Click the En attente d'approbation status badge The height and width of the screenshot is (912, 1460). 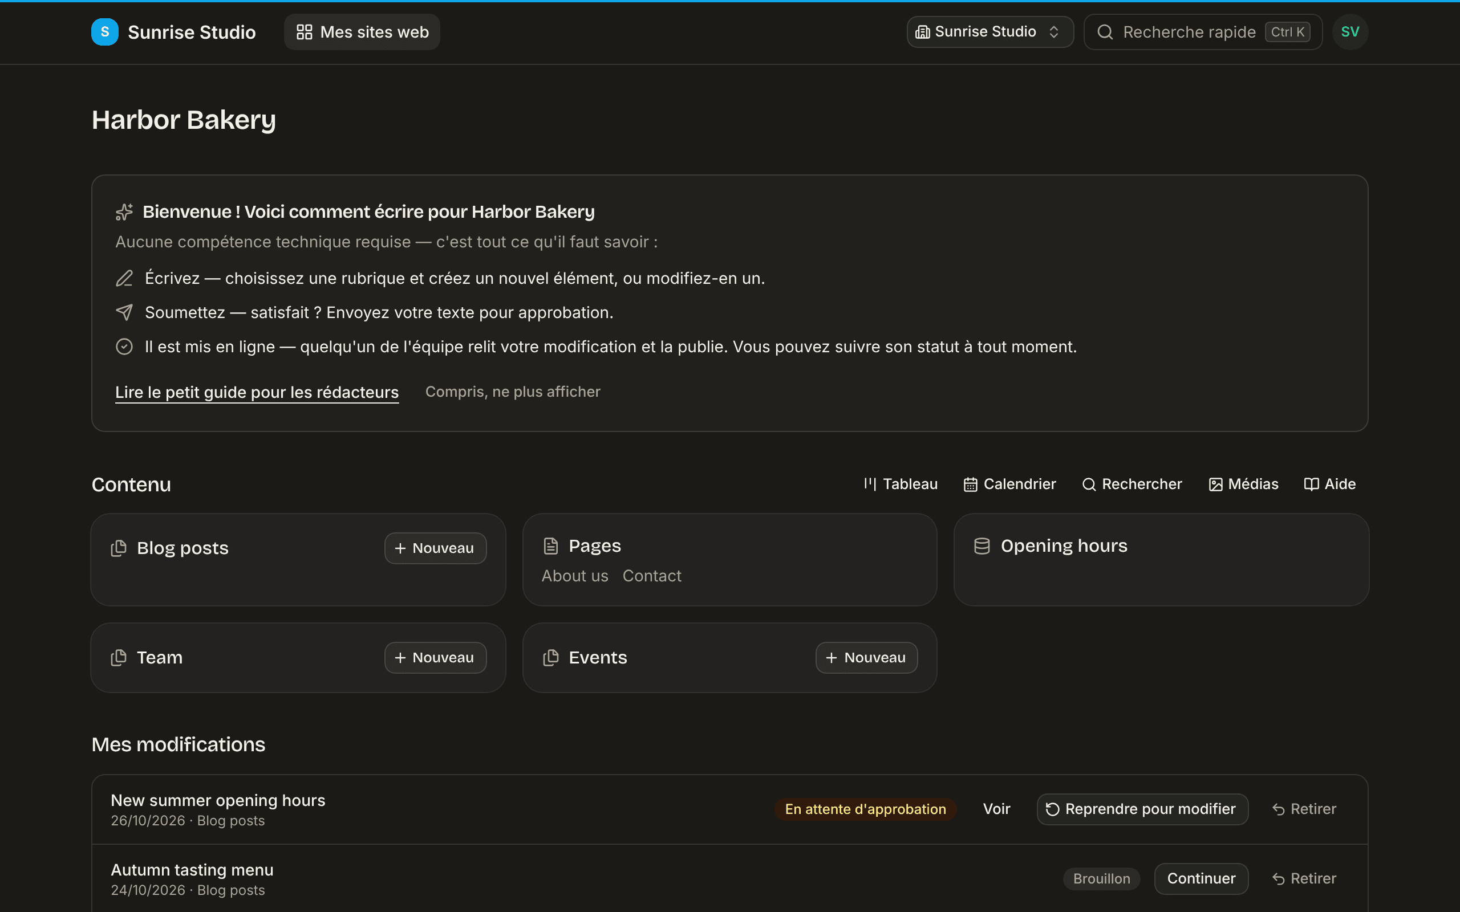[865, 809]
